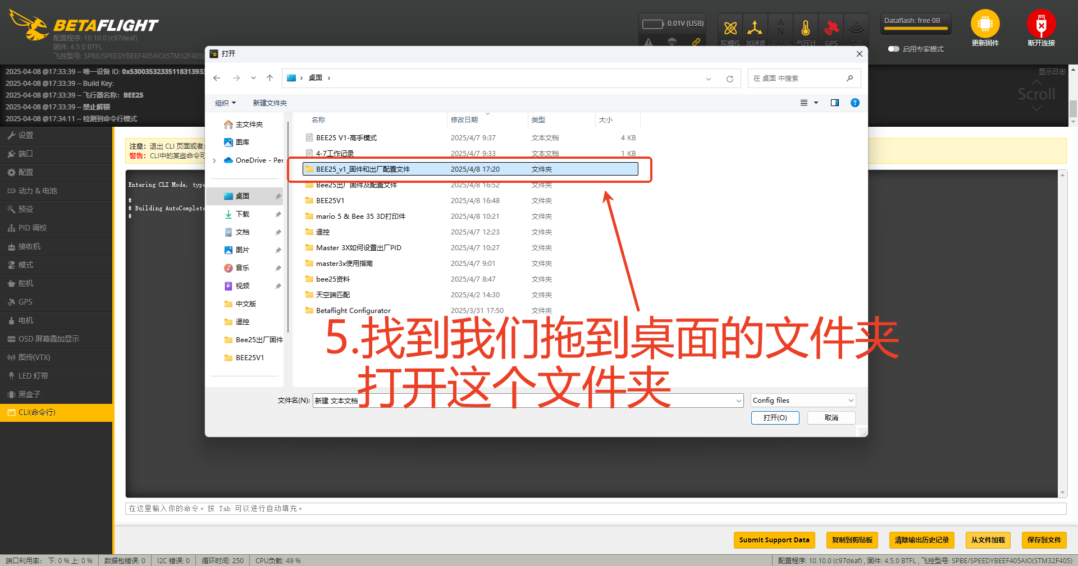Click the desktop search box
Image resolution: width=1078 pixels, height=566 pixels.
click(x=804, y=79)
